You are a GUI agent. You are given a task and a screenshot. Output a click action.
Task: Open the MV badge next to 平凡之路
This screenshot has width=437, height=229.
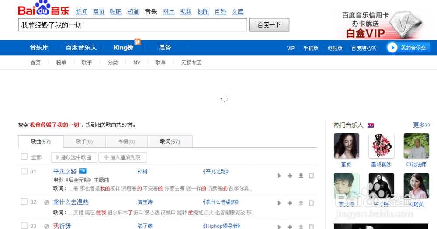coord(83,171)
